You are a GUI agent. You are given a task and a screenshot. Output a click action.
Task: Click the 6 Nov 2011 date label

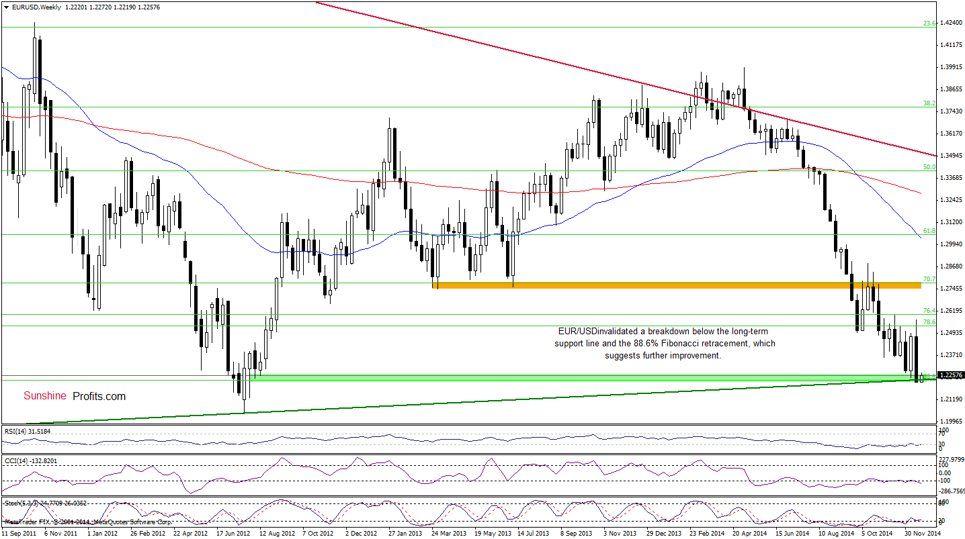click(60, 534)
